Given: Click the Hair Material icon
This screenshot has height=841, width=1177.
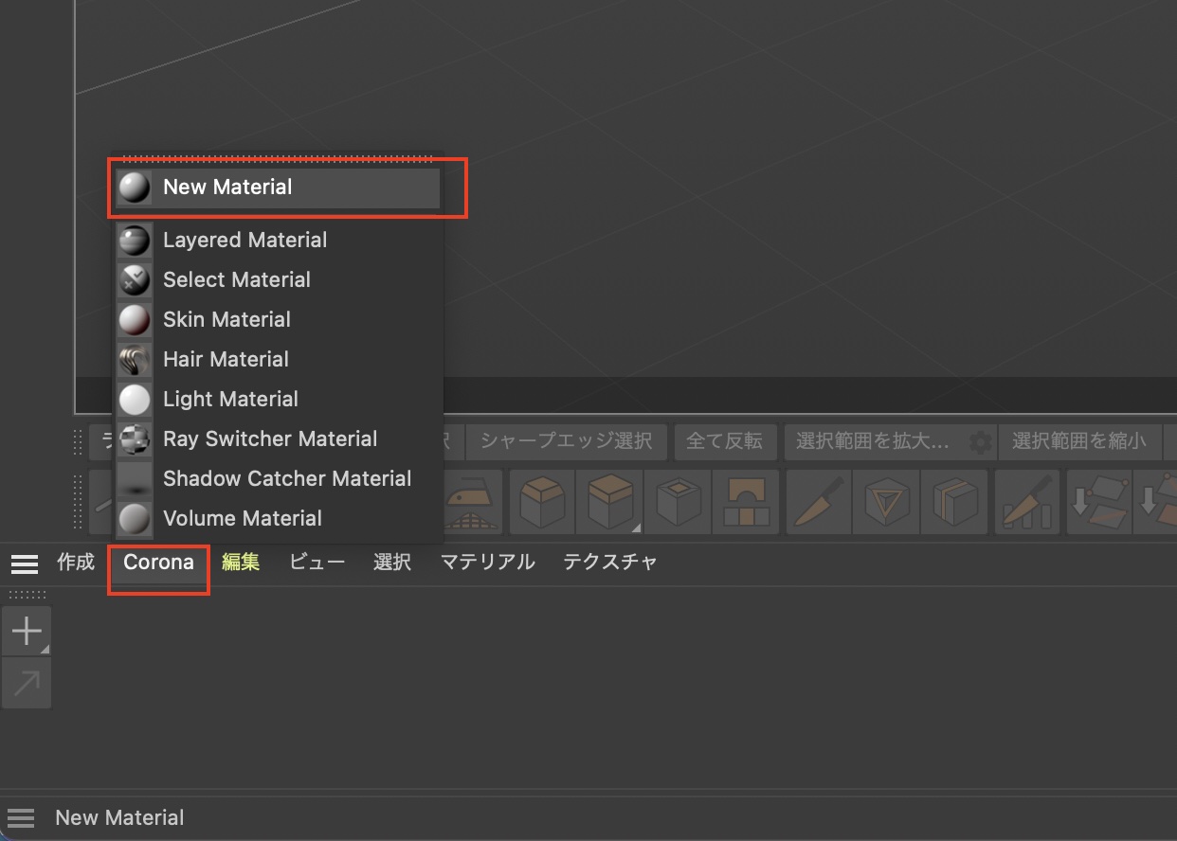Looking at the screenshot, I should pyautogui.click(x=135, y=360).
